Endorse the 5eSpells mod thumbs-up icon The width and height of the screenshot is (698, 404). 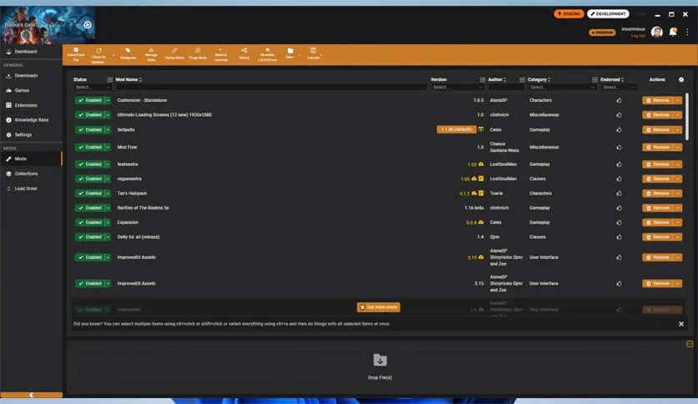point(619,130)
